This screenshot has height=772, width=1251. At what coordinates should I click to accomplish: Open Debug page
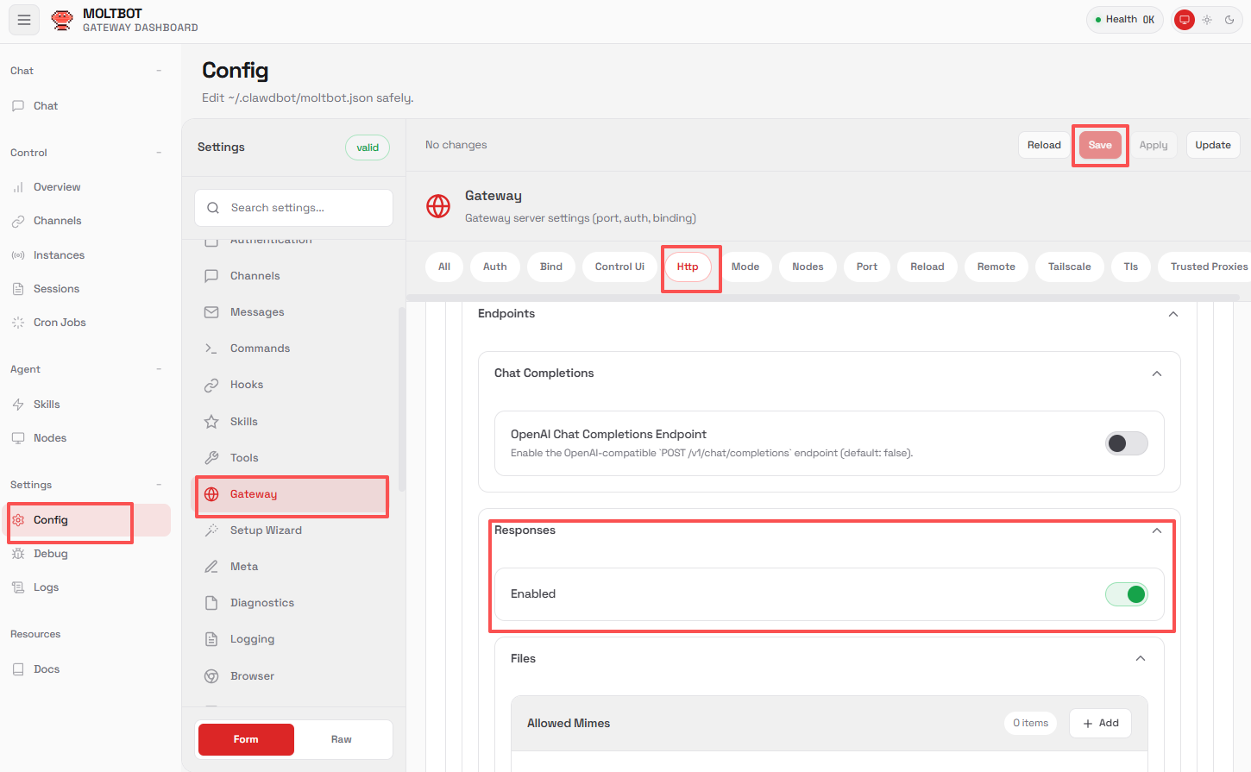pos(85,554)
